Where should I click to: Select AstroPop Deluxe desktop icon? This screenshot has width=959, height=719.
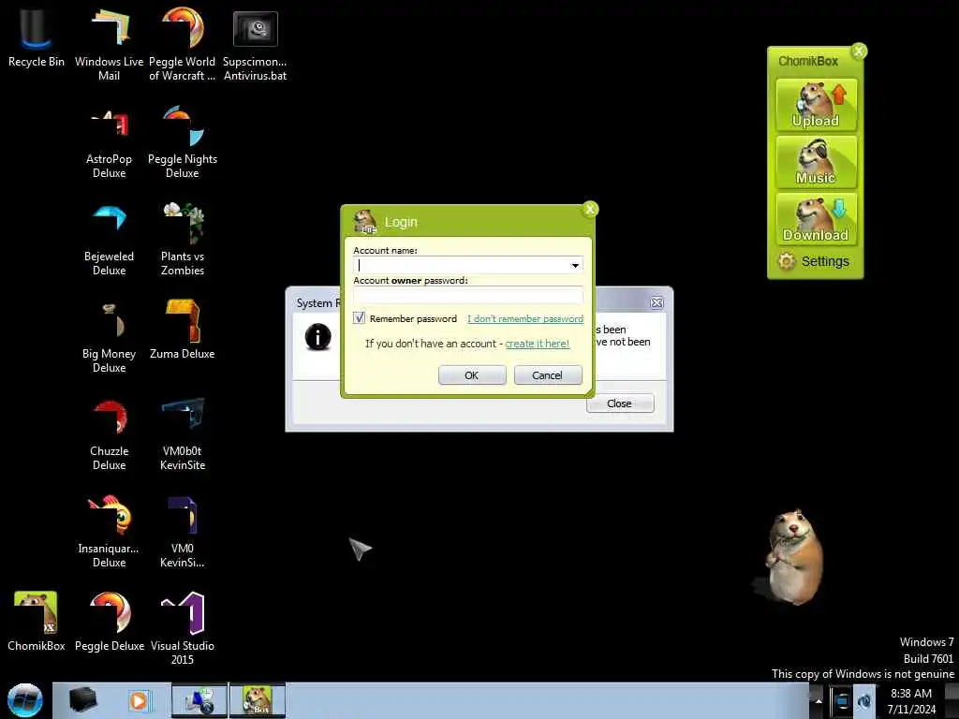click(x=109, y=143)
